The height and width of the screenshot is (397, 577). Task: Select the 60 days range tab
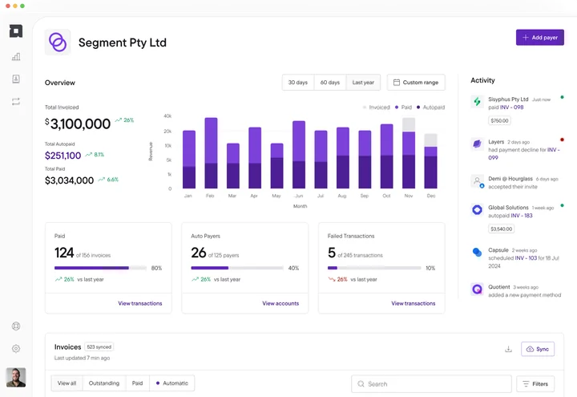[x=330, y=83]
